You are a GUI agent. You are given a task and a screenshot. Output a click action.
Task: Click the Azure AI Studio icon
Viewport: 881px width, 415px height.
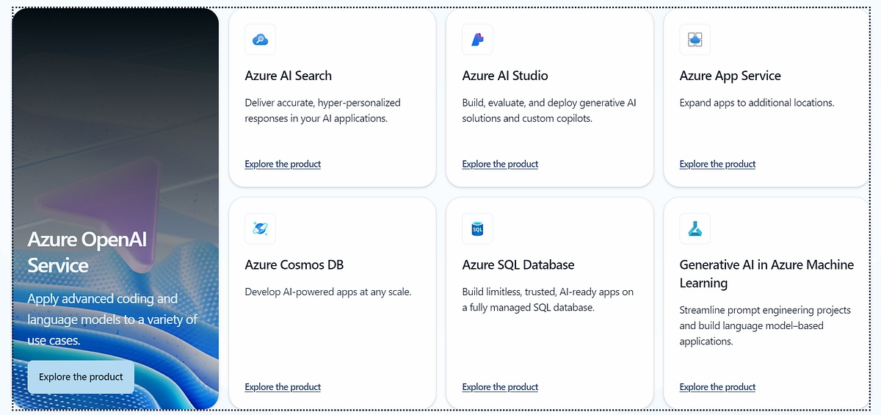point(477,40)
